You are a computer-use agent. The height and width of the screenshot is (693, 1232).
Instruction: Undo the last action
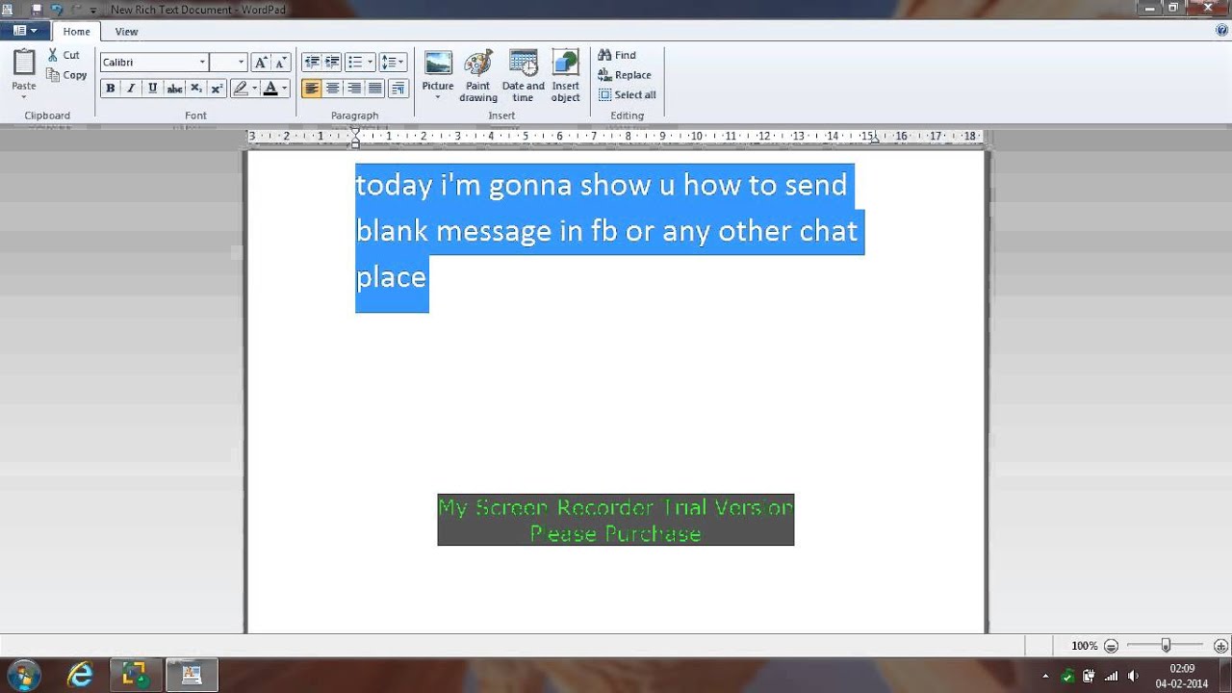57,9
